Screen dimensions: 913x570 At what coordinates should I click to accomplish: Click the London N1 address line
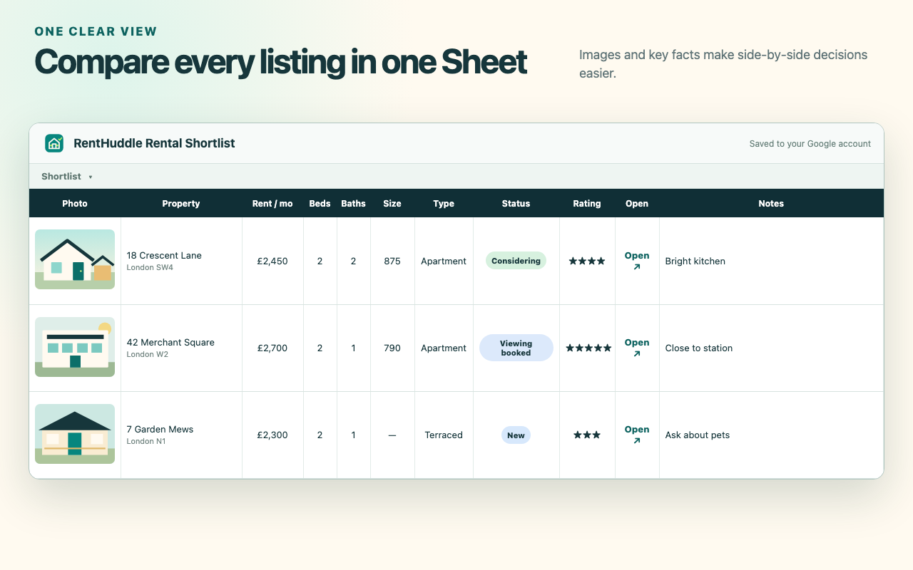147,442
